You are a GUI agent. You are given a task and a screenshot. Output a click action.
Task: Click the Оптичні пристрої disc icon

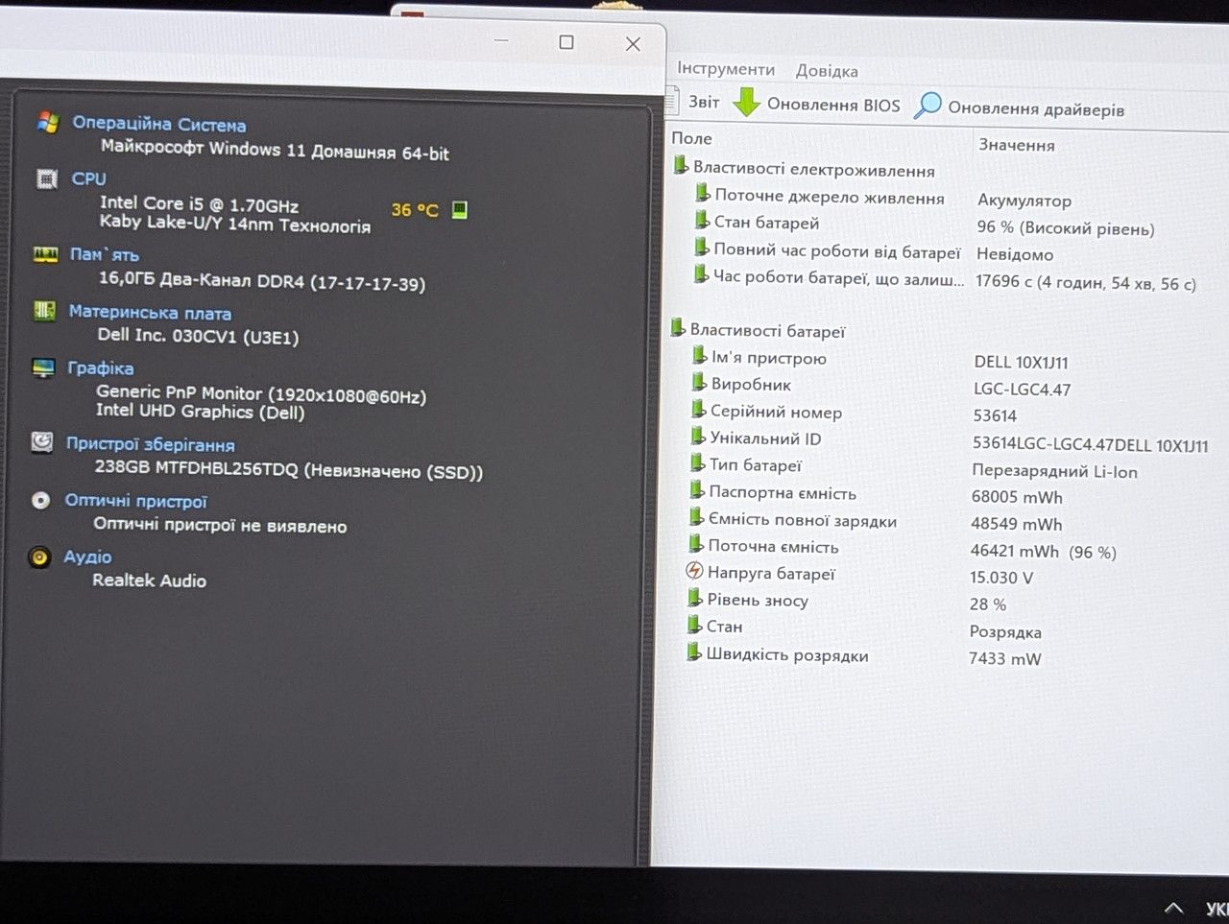tap(40, 500)
